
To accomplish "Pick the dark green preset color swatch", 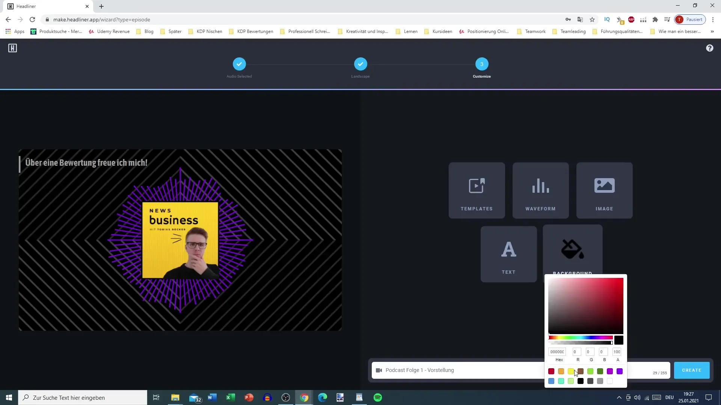I will pos(600,371).
